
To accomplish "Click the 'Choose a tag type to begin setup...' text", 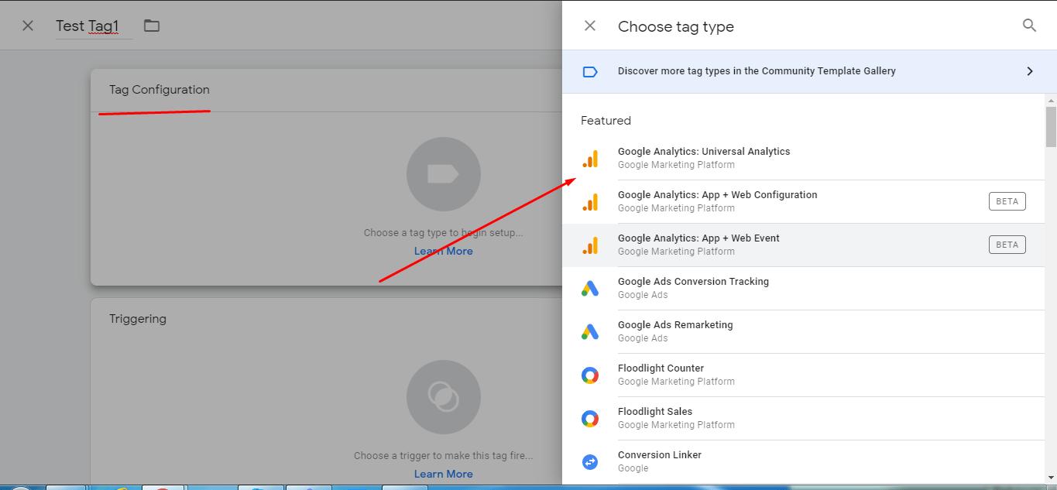I will pos(444,233).
